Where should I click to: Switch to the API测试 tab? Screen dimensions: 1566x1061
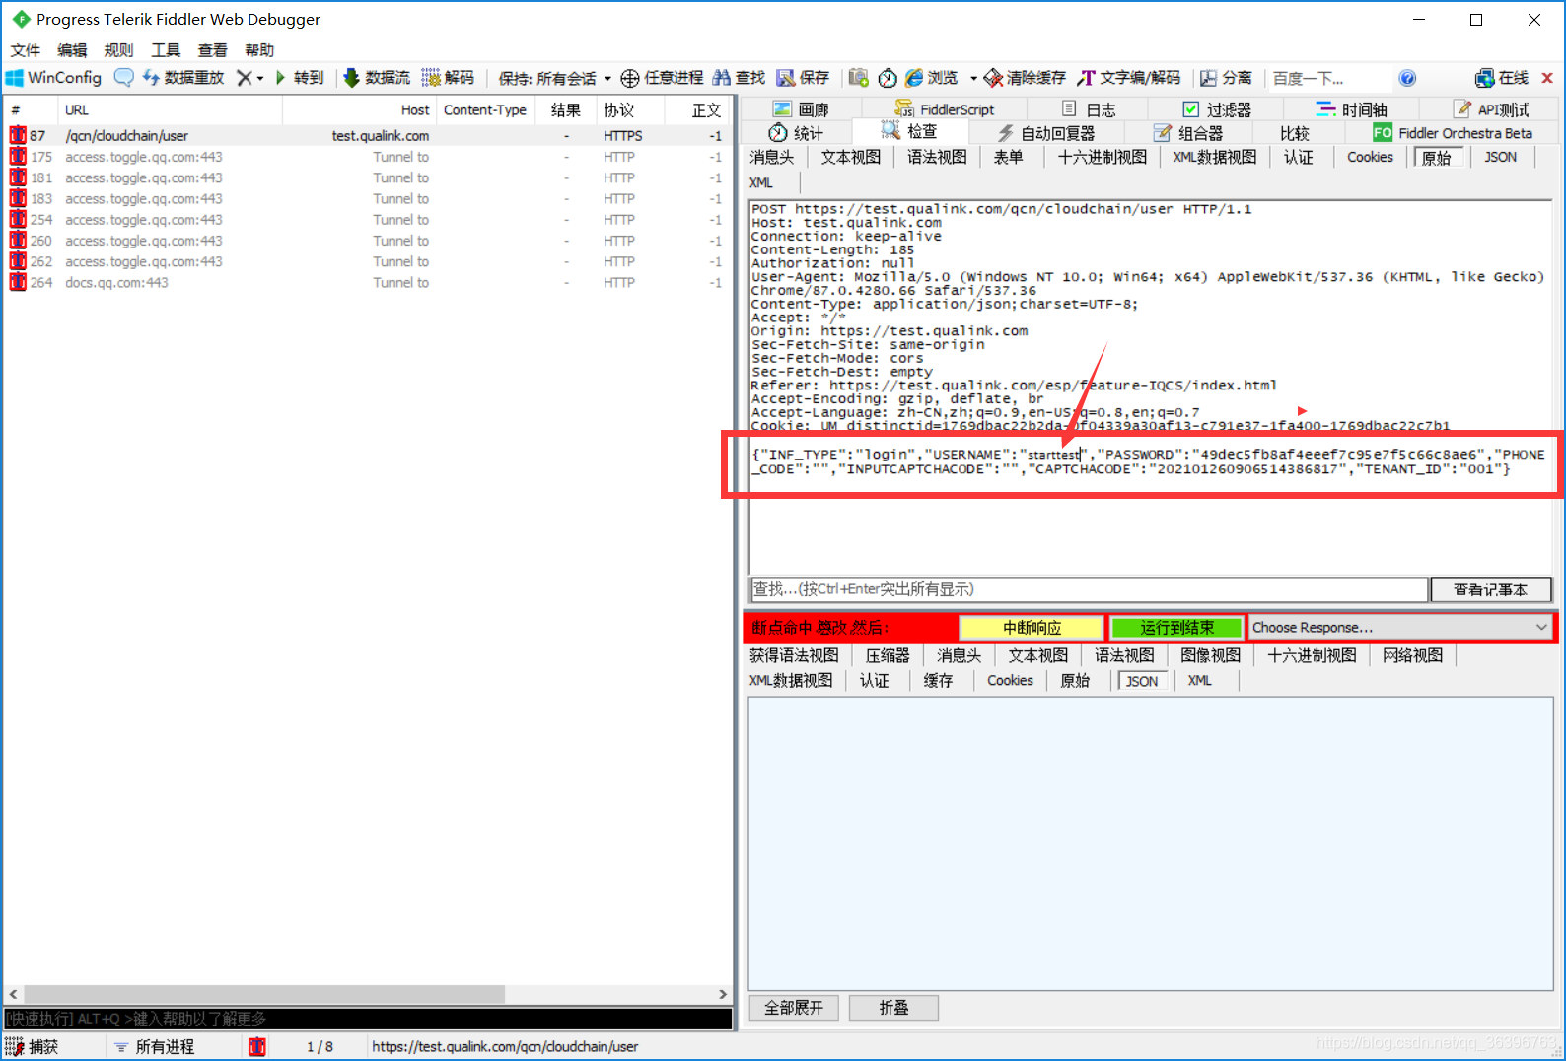[1490, 109]
